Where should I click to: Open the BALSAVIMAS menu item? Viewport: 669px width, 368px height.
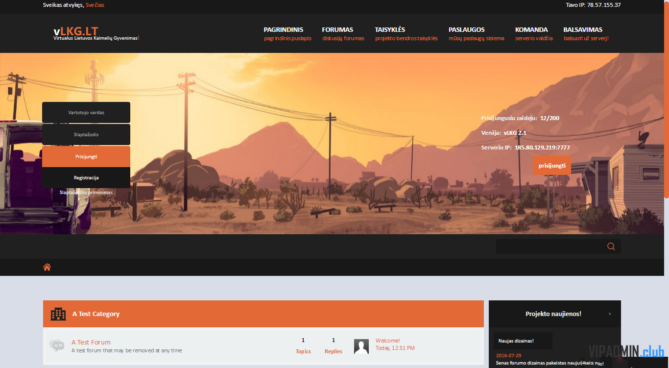(586, 33)
